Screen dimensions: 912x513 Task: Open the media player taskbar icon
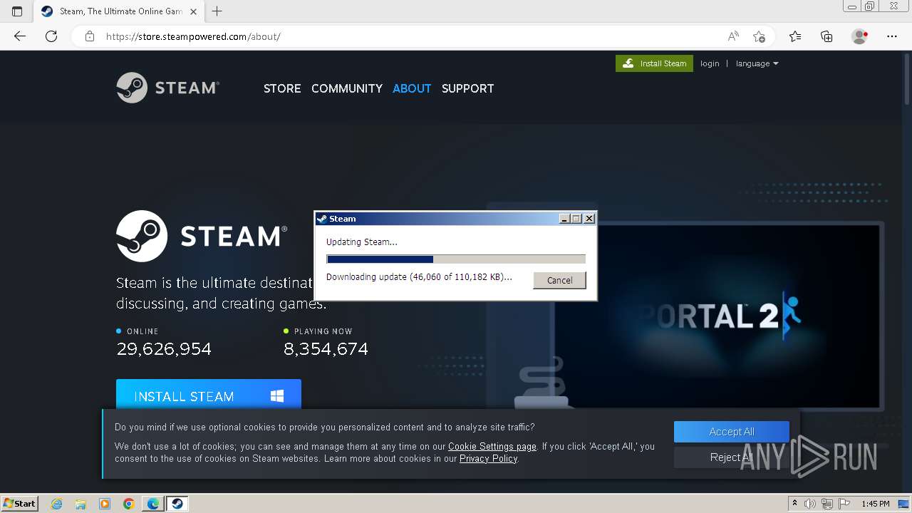(x=105, y=504)
